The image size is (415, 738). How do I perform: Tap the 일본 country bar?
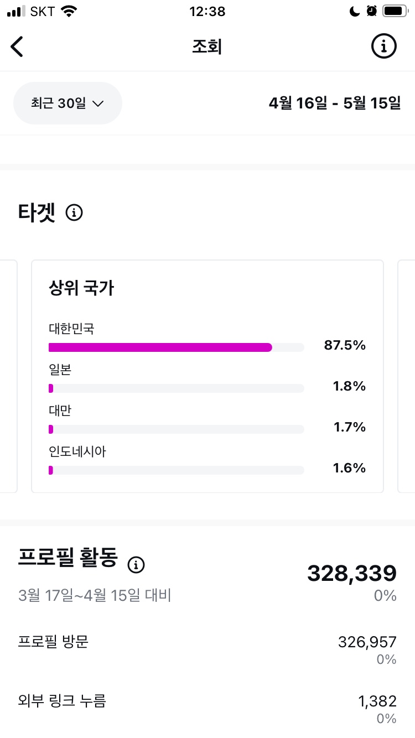pyautogui.click(x=177, y=388)
